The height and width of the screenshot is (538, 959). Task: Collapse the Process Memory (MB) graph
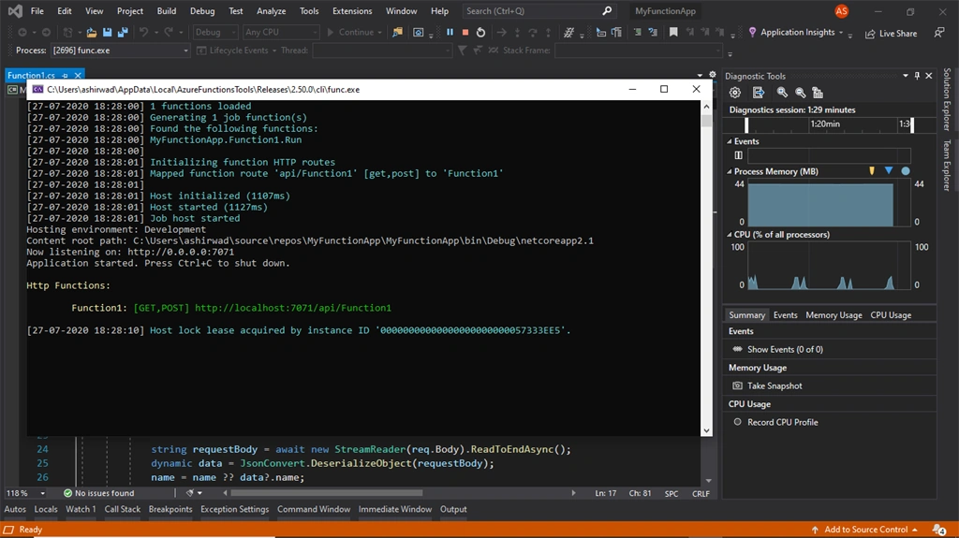coord(729,171)
